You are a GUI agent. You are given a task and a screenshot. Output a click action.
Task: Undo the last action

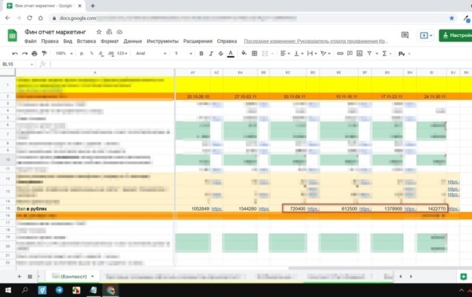click(x=14, y=53)
